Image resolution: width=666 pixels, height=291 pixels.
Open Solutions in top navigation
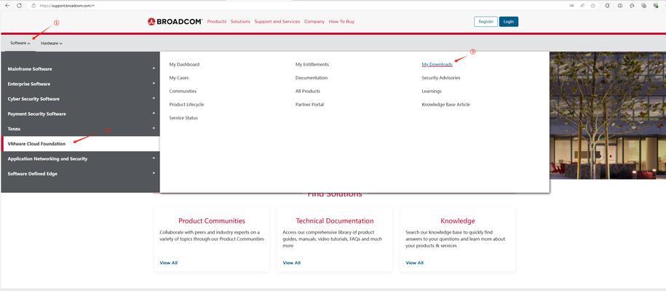[240, 22]
